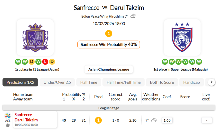The width and height of the screenshot is (219, 132).
Task: Switch to the Under/Over 2.5 tab
Action: [x=57, y=82]
